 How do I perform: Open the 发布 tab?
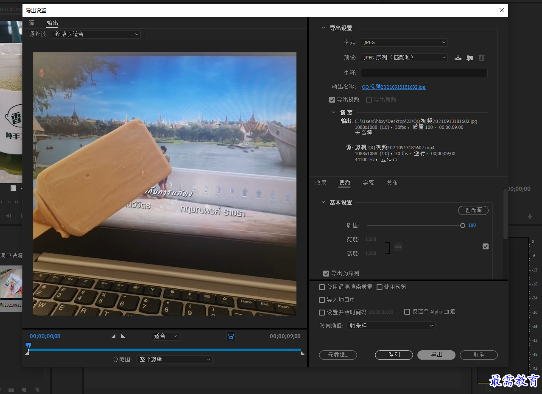pyautogui.click(x=392, y=182)
